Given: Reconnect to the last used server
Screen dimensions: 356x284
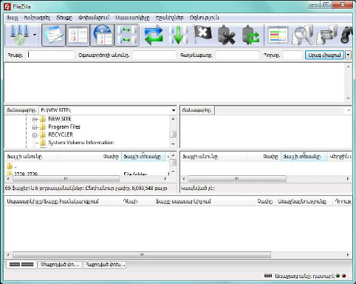Looking at the screenshot, I should [250, 35].
